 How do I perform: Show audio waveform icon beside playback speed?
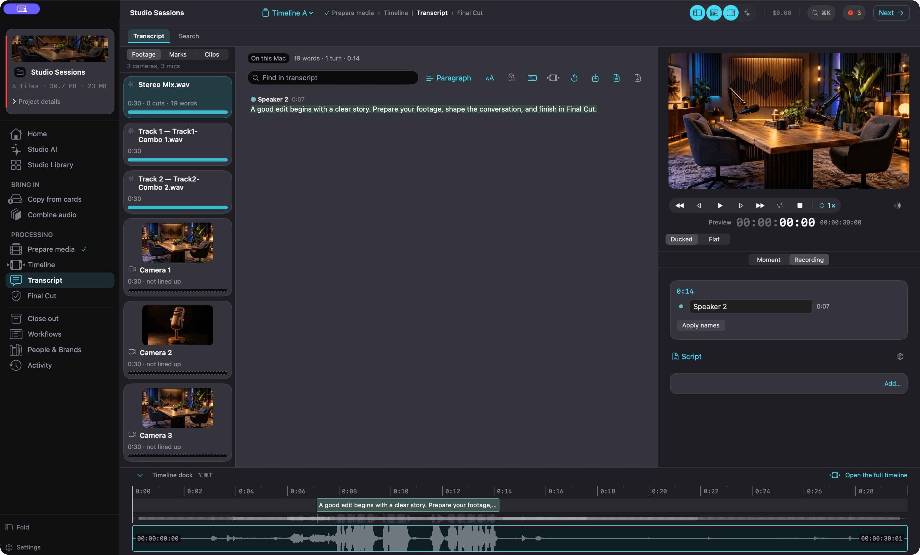pos(897,206)
